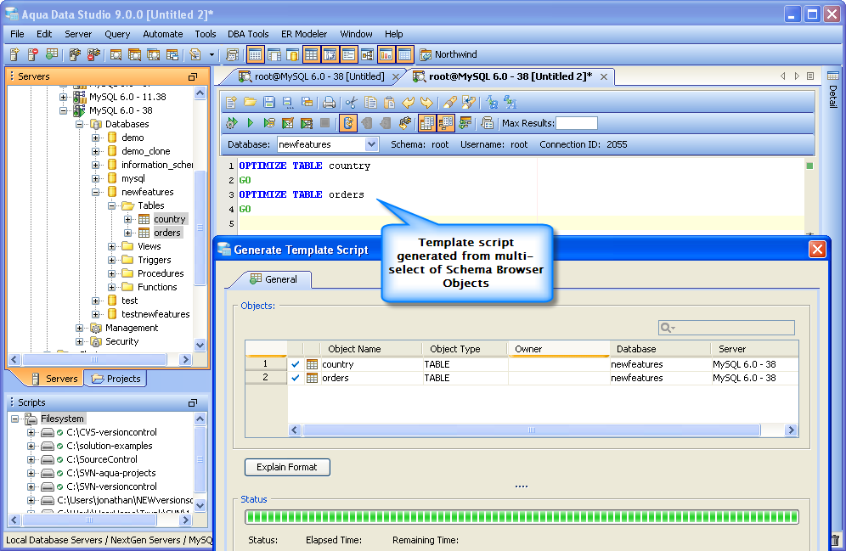Expand the Views folder in tree
The height and width of the screenshot is (551, 846).
pyautogui.click(x=112, y=246)
